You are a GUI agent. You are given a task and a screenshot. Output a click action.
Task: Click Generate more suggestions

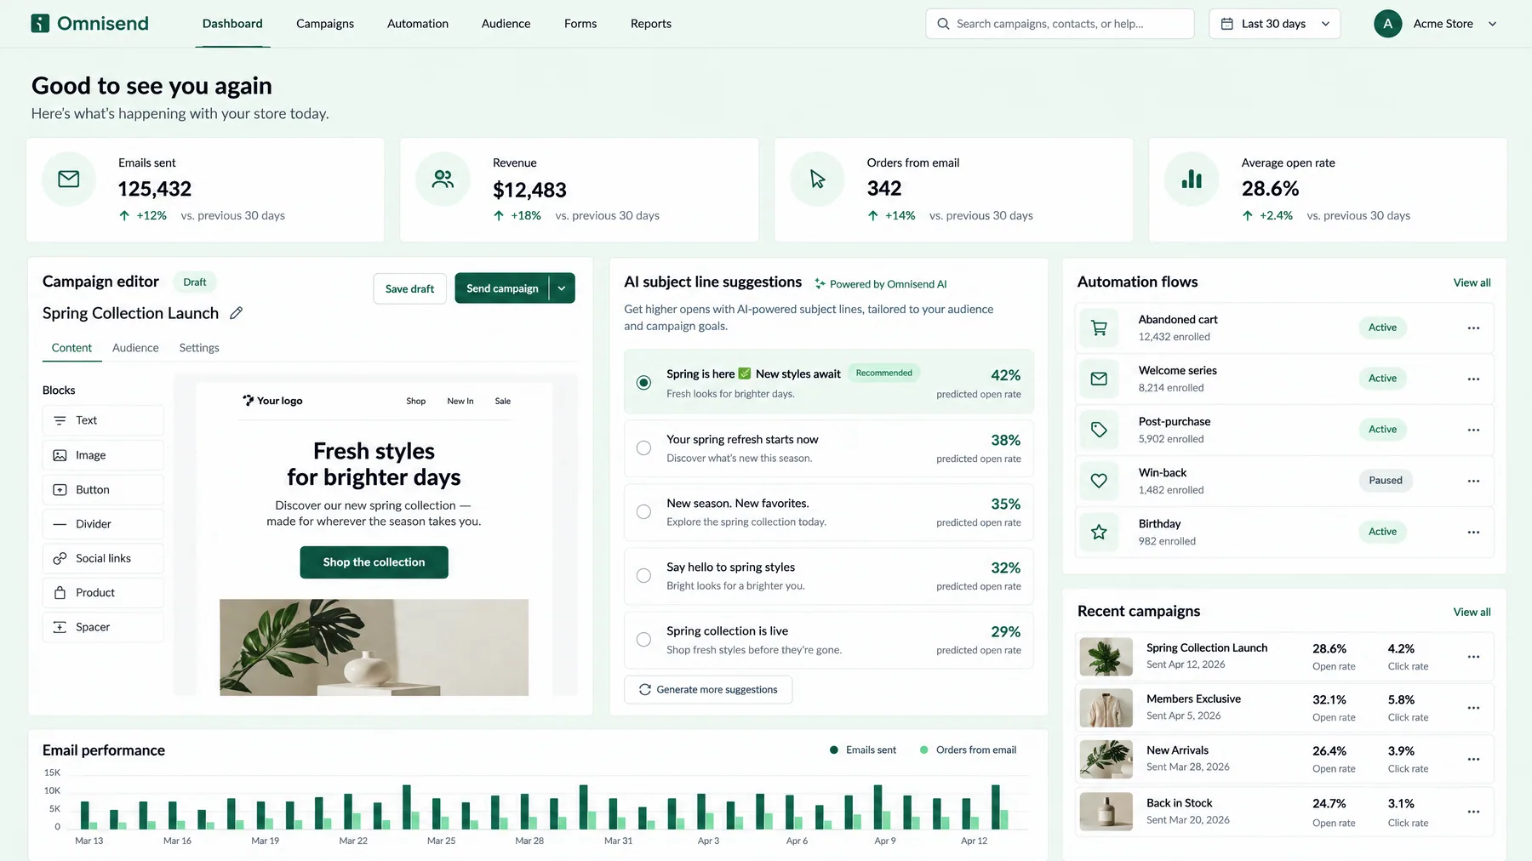click(x=708, y=689)
